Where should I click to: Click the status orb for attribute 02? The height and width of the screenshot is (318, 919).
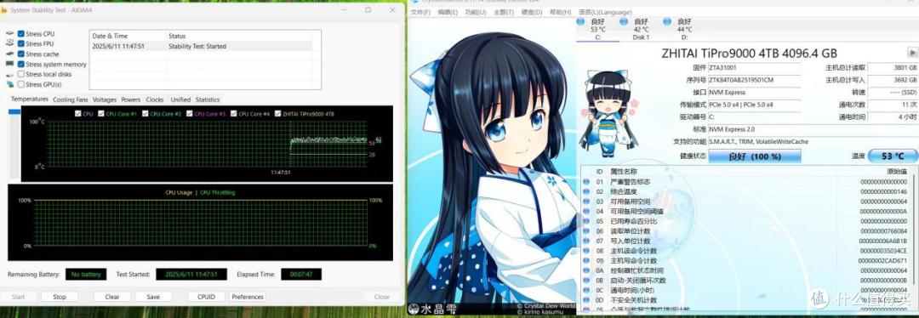point(586,191)
